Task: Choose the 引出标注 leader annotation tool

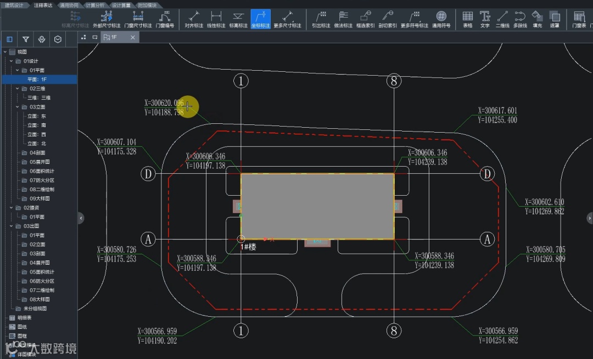Action: coord(321,19)
